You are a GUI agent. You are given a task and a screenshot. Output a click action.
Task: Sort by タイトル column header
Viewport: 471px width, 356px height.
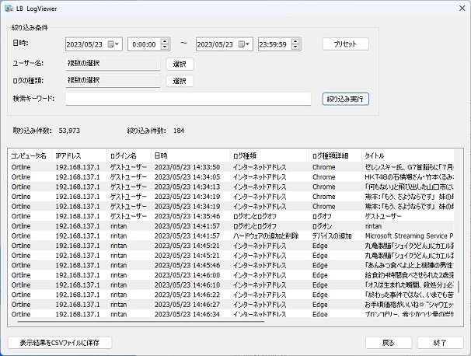pos(407,155)
